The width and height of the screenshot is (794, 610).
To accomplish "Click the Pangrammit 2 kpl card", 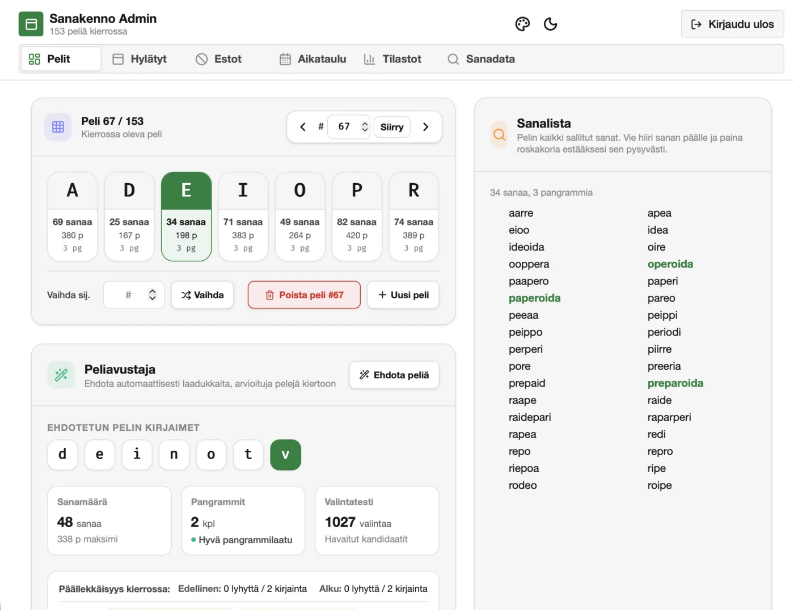I will click(243, 520).
